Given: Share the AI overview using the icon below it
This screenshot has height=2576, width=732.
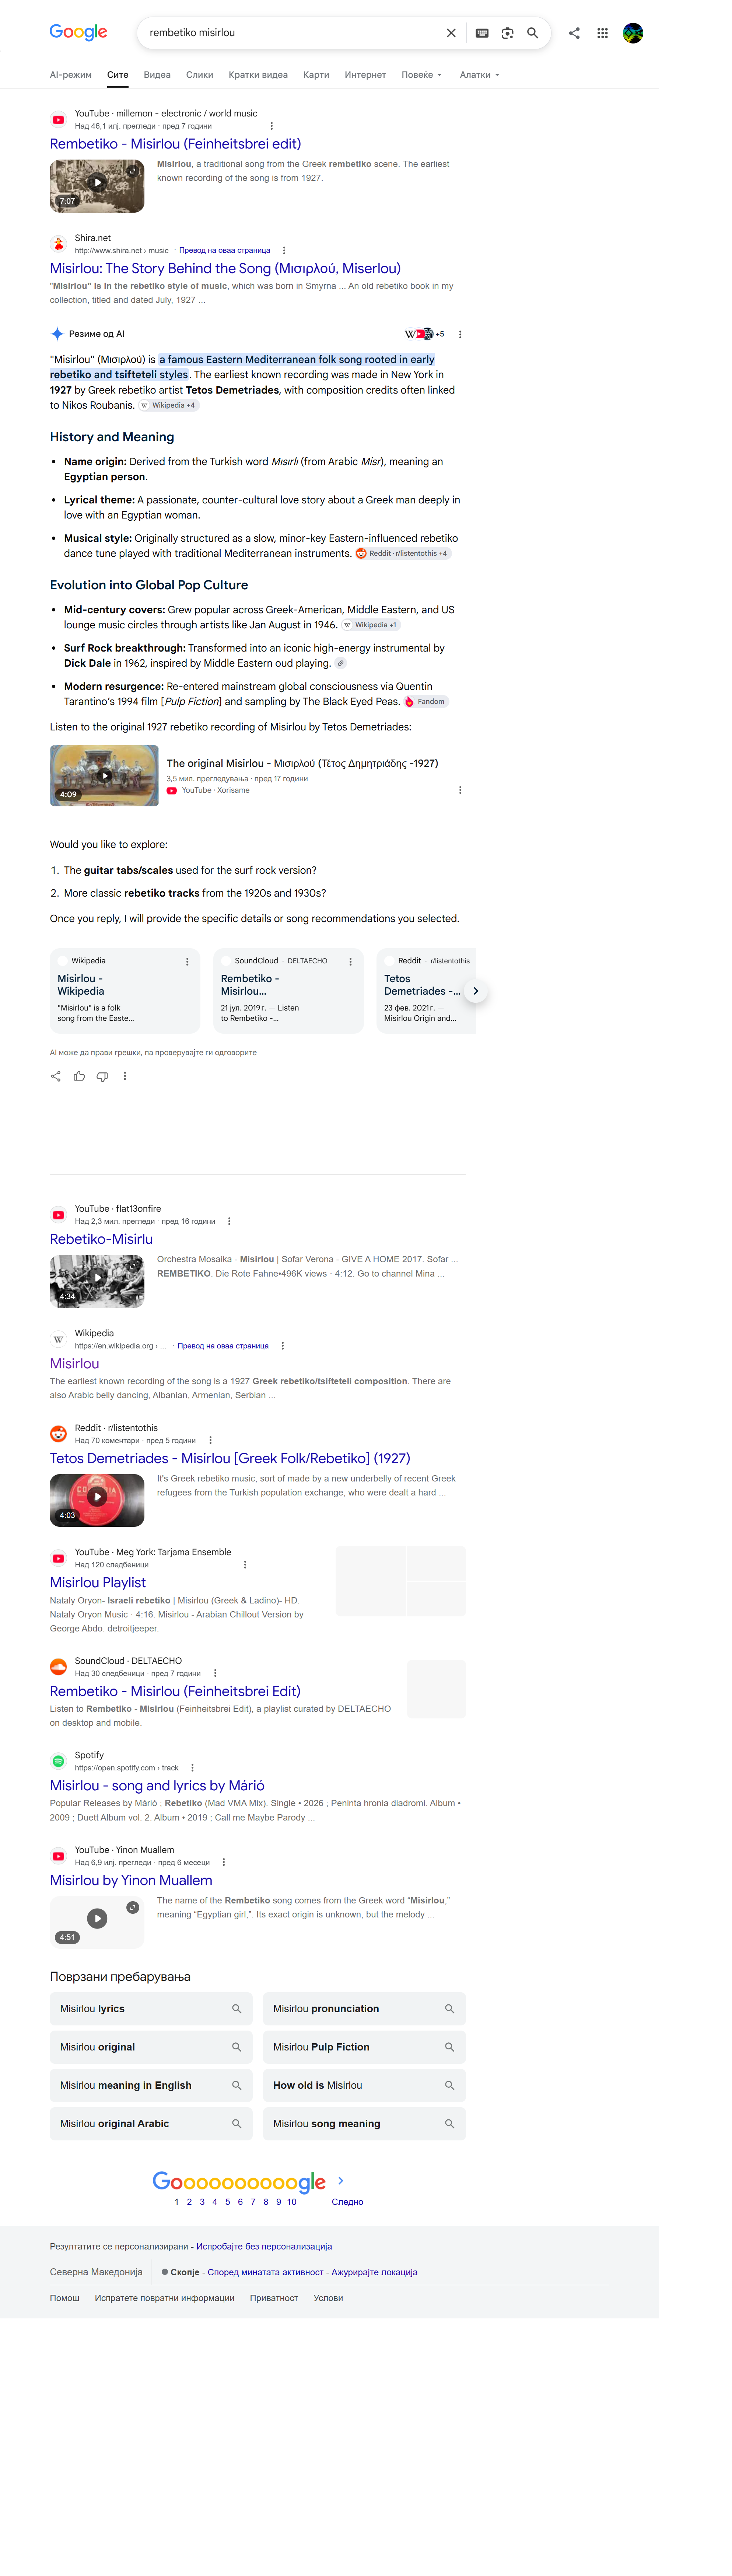Looking at the screenshot, I should 56,1076.
